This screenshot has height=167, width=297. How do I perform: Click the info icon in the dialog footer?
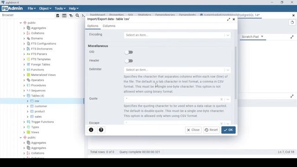click(x=91, y=130)
